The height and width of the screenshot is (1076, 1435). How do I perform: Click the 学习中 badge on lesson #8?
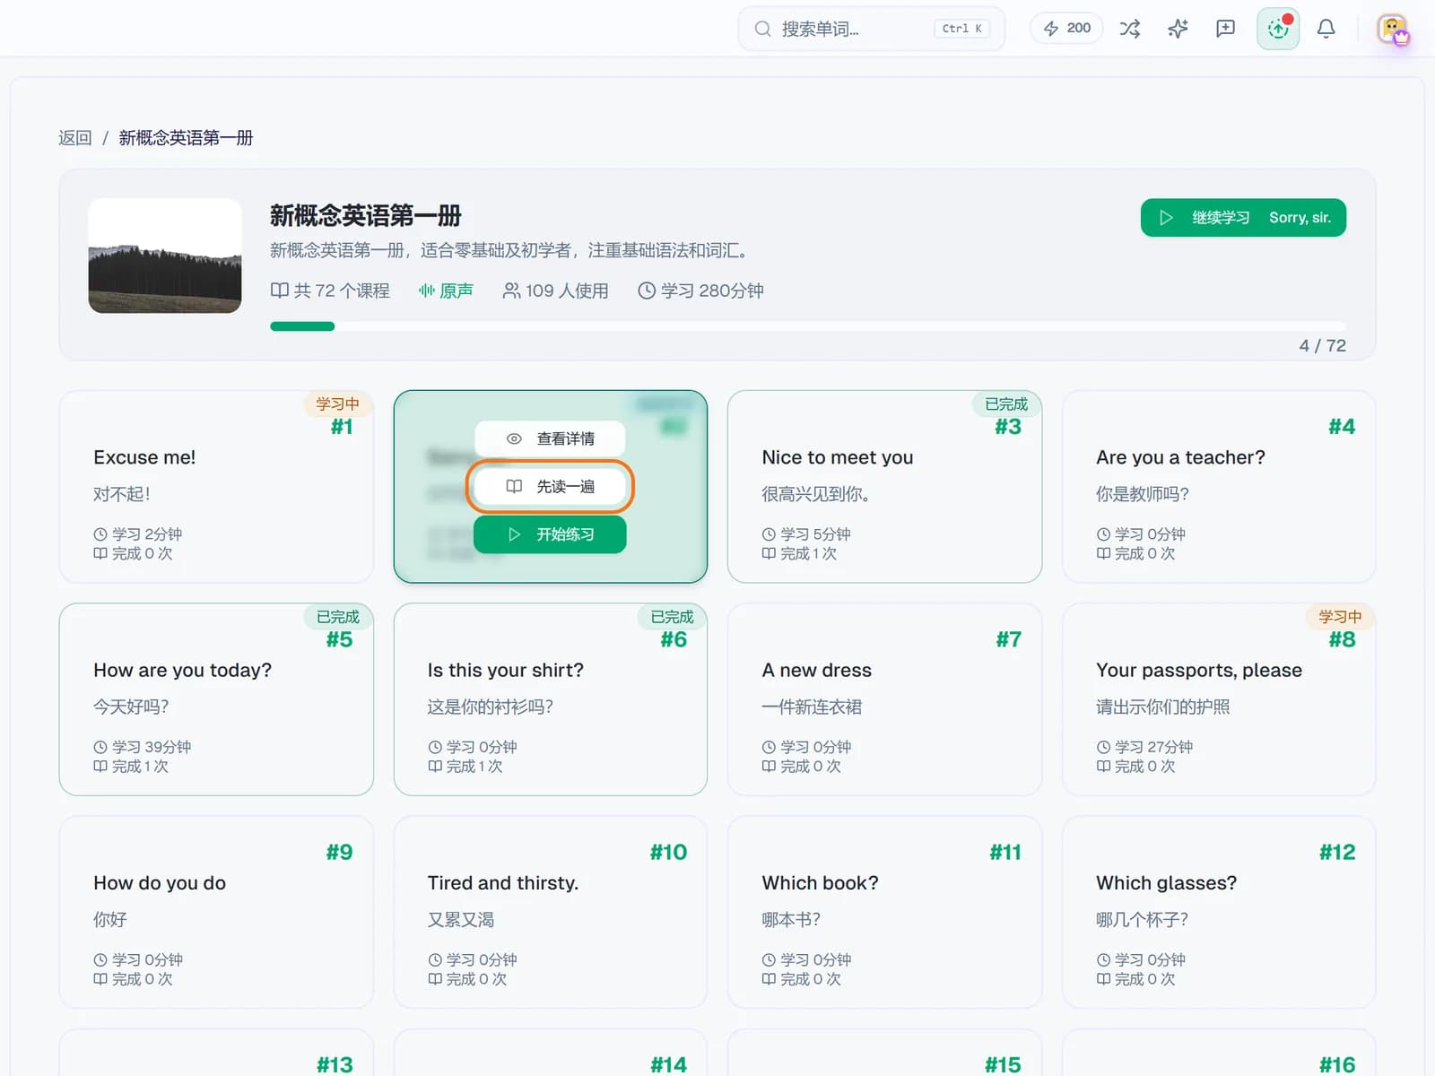coord(1340,617)
